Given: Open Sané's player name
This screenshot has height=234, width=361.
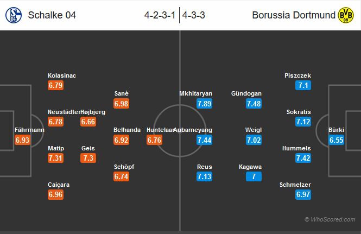Looking at the screenshot, I should tap(122, 93).
